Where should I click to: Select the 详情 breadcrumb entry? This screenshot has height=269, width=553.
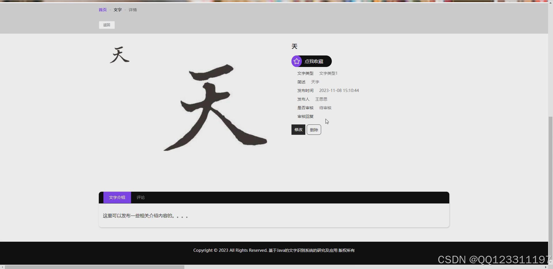[x=132, y=9]
